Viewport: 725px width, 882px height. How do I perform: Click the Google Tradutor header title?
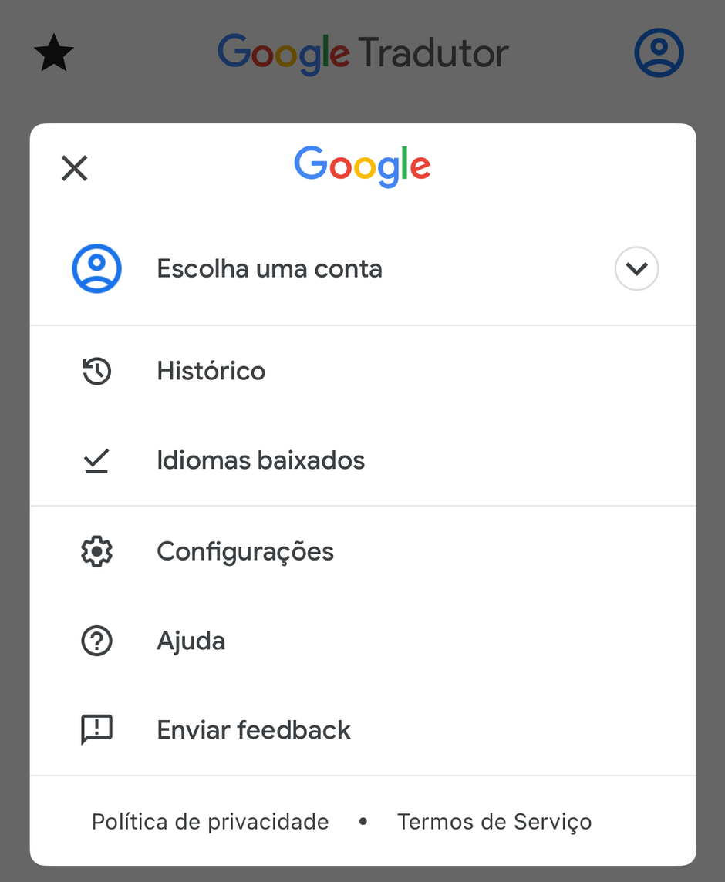[362, 54]
